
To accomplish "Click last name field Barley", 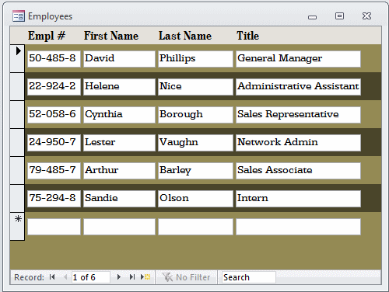I will tap(195, 171).
